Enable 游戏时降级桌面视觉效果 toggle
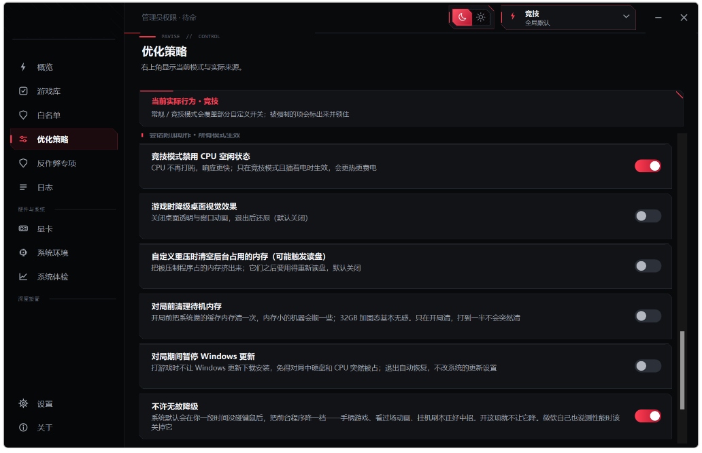The width and height of the screenshot is (702, 453). tap(648, 216)
